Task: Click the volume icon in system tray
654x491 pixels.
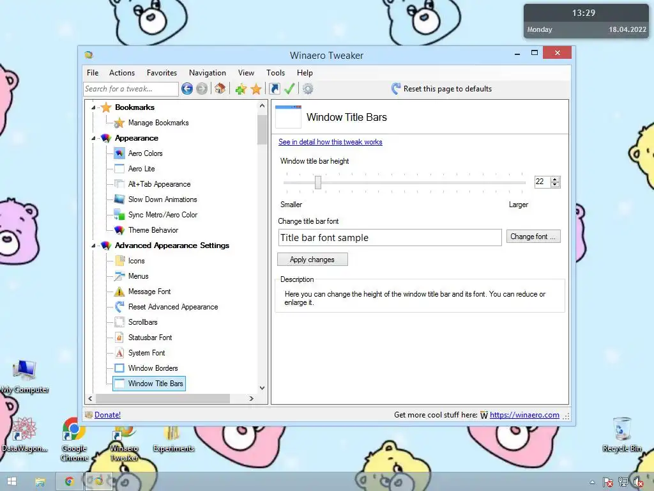Action: (x=639, y=482)
